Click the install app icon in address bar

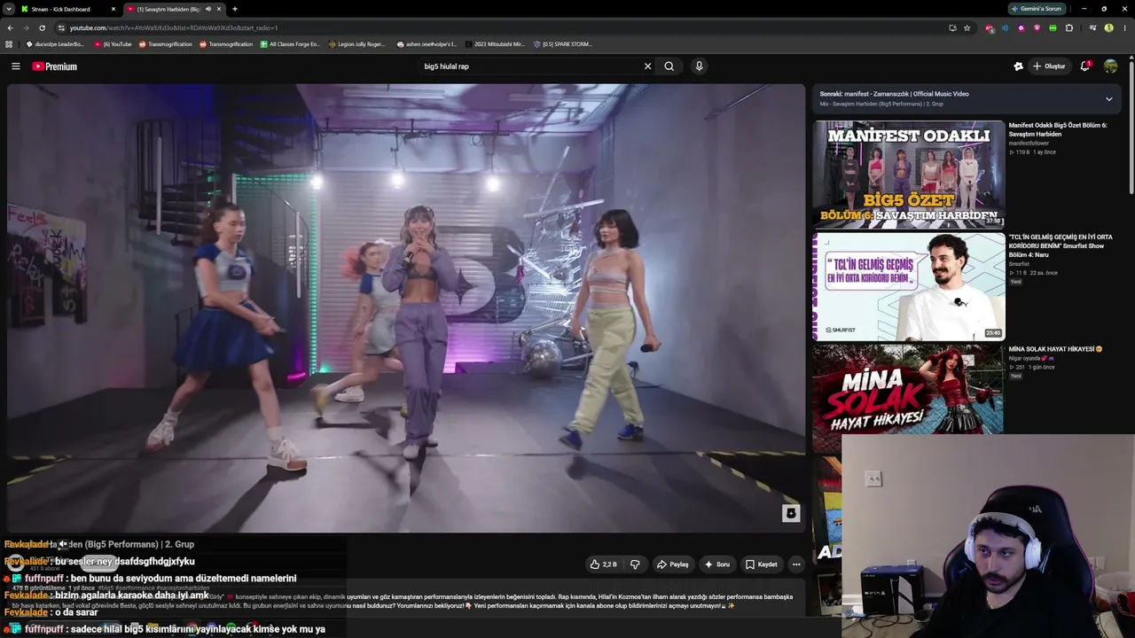[952, 27]
